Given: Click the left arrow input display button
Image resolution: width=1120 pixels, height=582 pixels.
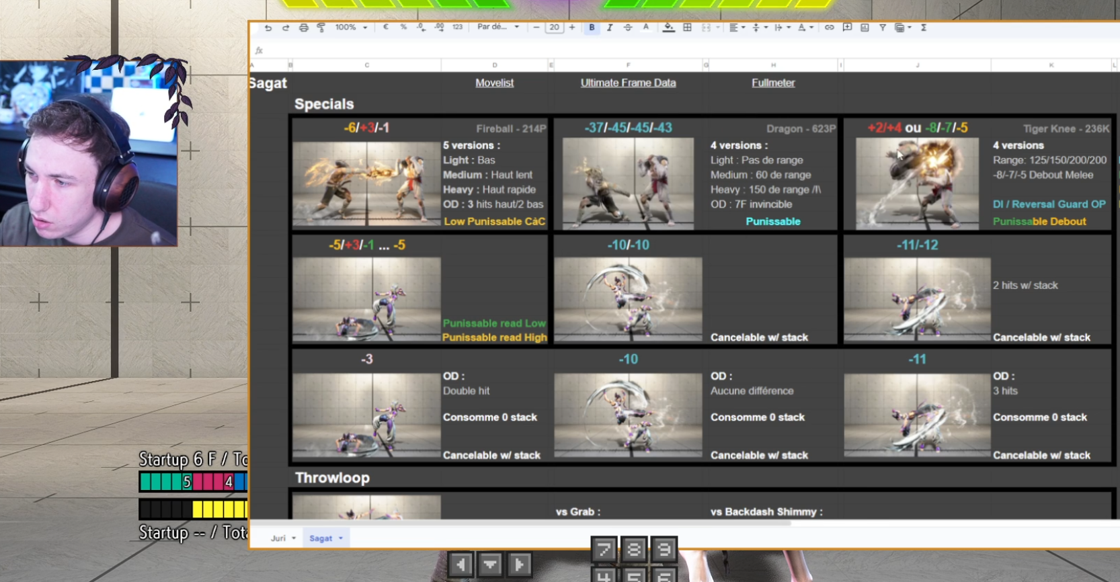Looking at the screenshot, I should pyautogui.click(x=461, y=565).
